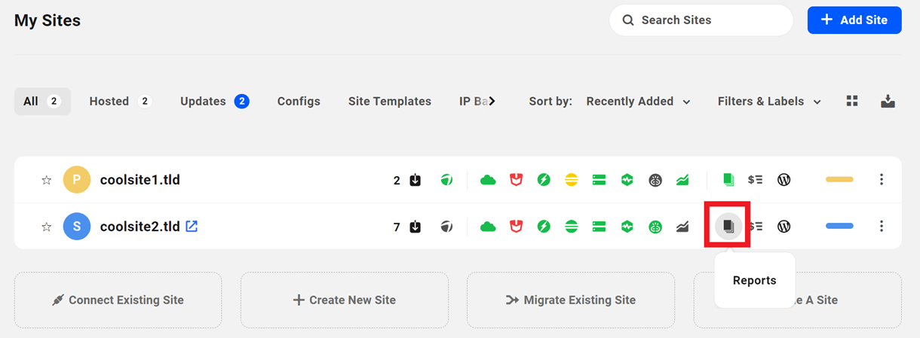Click the update count 7 on coolsite2.tld

[397, 227]
